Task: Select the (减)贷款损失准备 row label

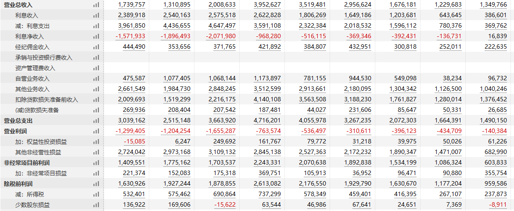Action: click(37, 110)
